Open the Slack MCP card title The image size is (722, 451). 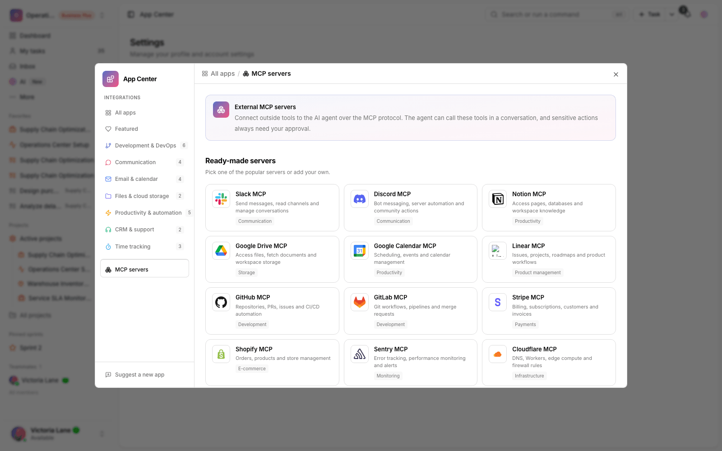coord(251,194)
